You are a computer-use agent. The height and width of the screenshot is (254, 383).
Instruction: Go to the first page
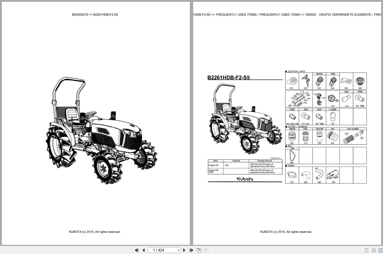137,250
